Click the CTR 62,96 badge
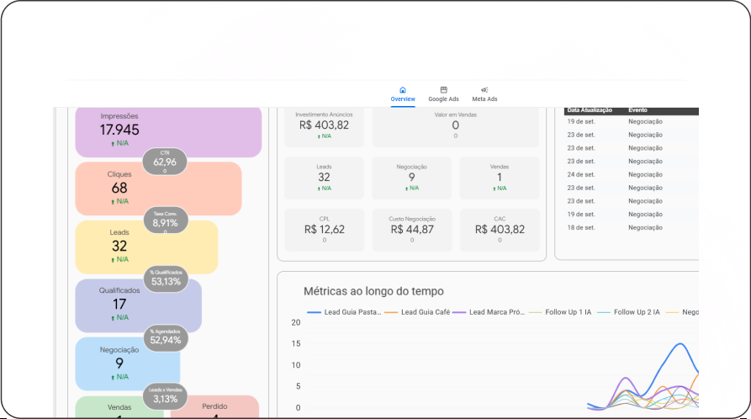This screenshot has width=751, height=419. pos(165,161)
